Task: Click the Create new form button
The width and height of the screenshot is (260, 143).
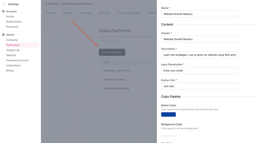Action: click(x=112, y=52)
